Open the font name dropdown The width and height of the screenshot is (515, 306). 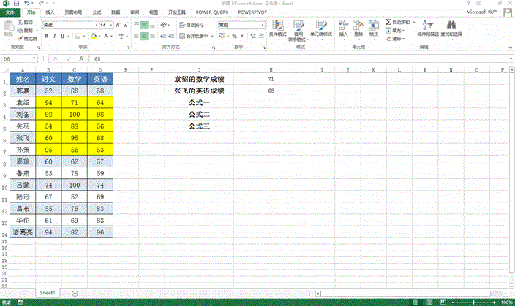click(x=94, y=25)
